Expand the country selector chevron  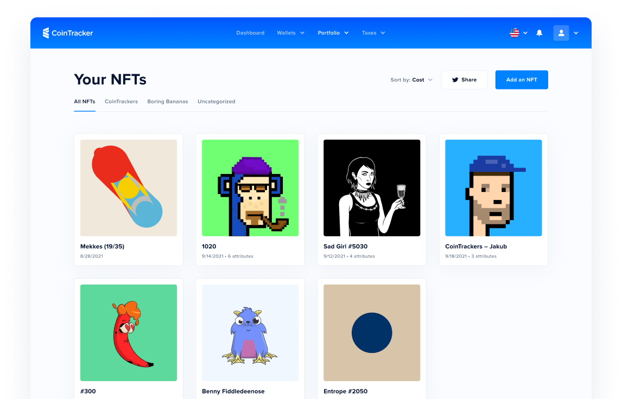[x=525, y=33]
